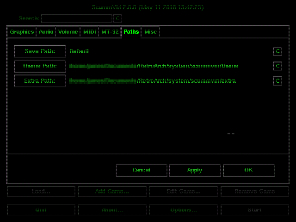
Task: Confirm with the OK button
Action: coord(249,170)
